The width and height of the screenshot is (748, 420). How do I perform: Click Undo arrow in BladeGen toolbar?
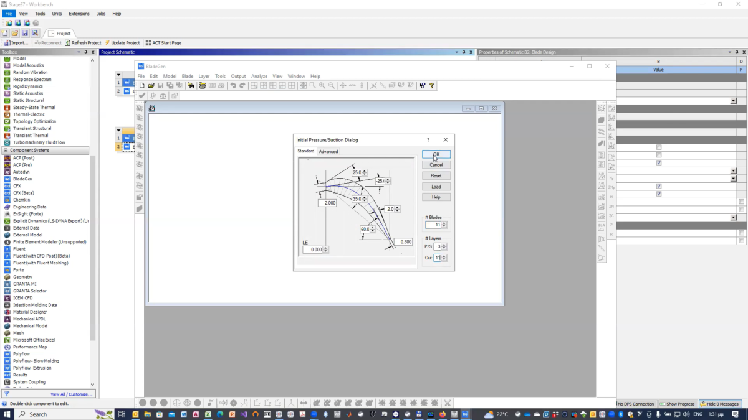[233, 85]
